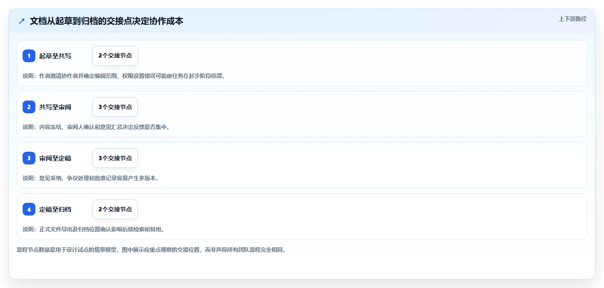Select the step 2 number badge
Viewport: 604px width, 288px height.
29,107
